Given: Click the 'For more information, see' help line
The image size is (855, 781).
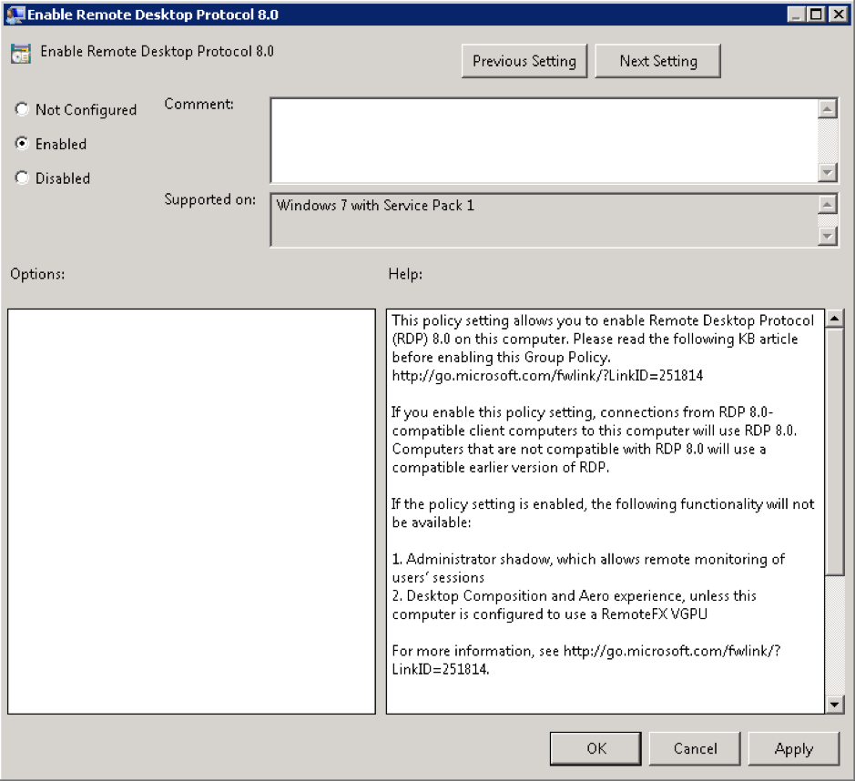Looking at the screenshot, I should click(x=585, y=659).
